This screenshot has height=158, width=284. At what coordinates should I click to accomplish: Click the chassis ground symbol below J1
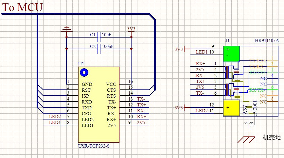(x=246, y=139)
